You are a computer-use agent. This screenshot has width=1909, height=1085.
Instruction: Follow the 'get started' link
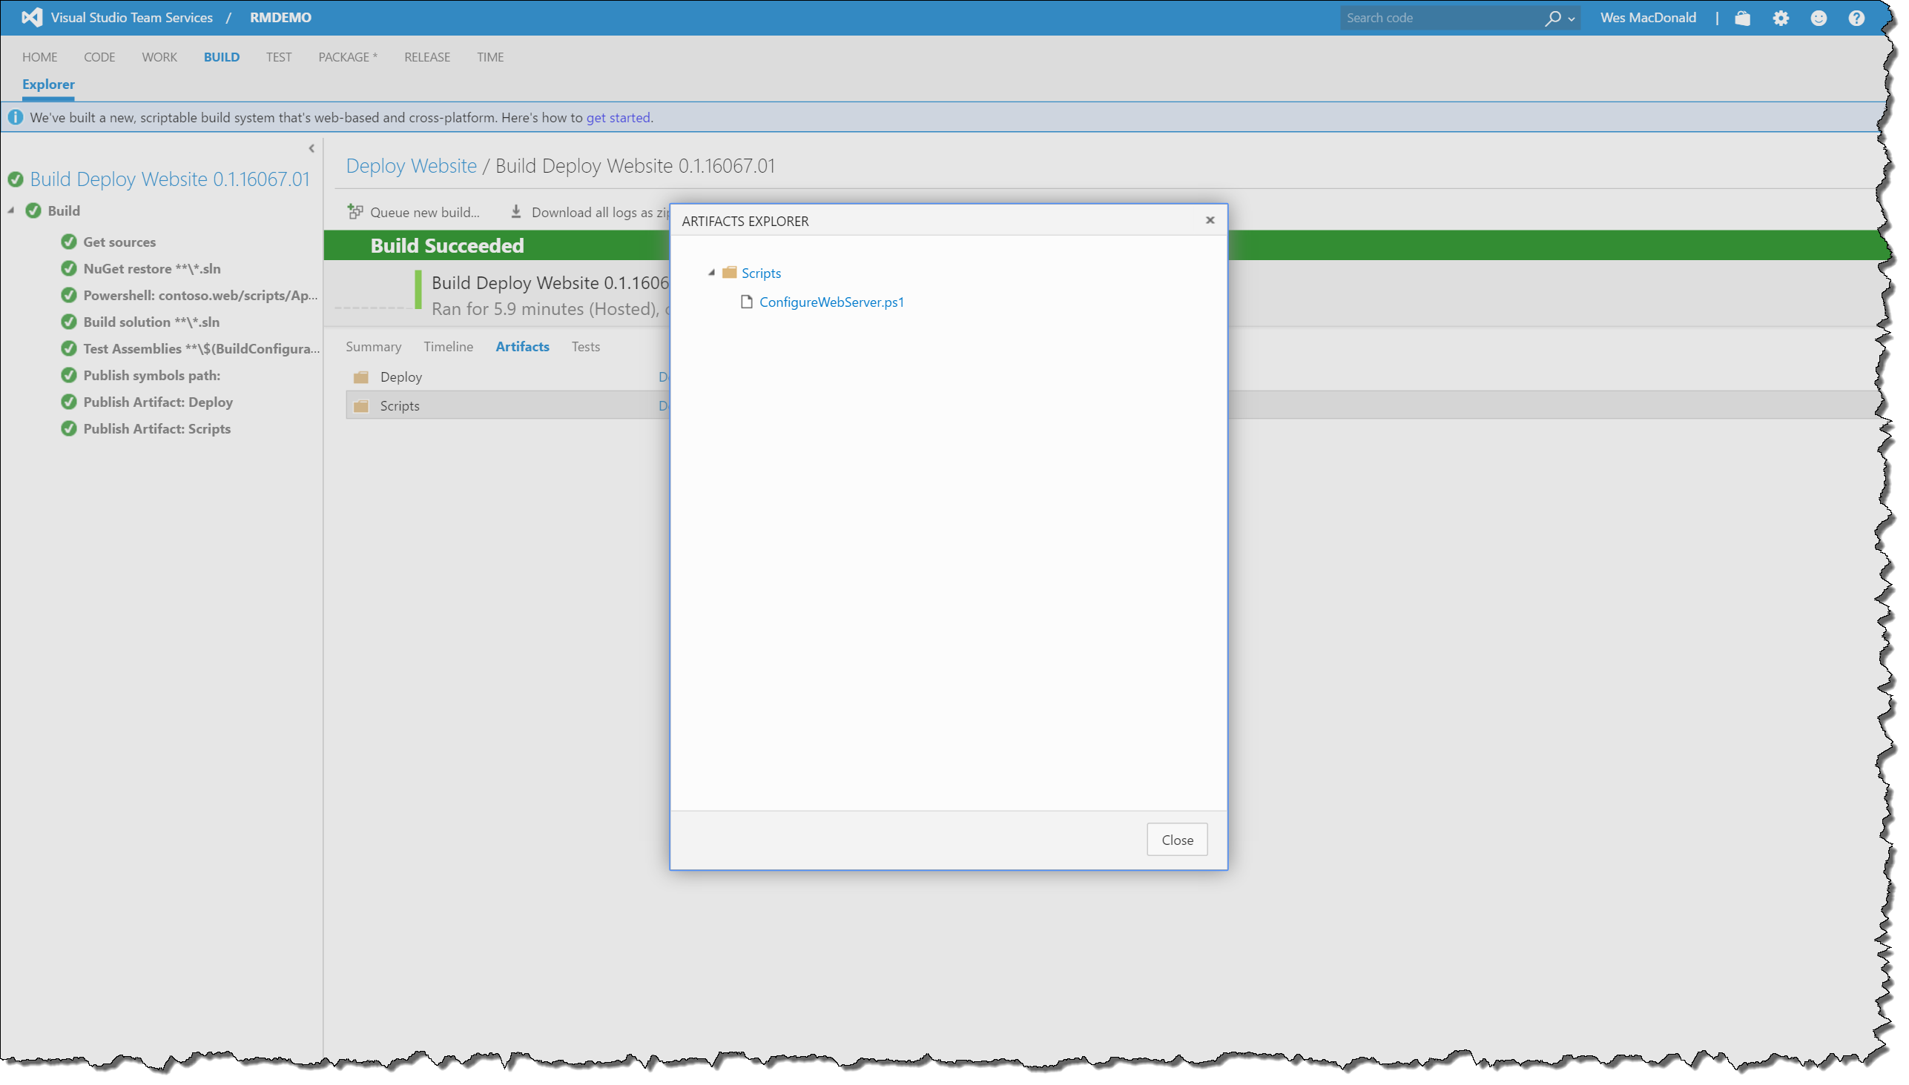(618, 118)
